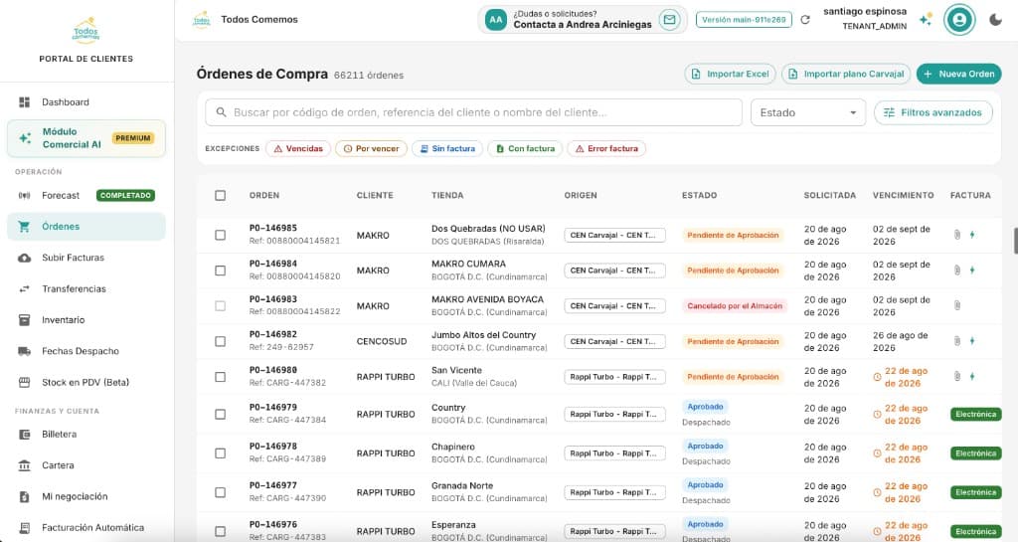Go to Forecast in the sidebar
1018x542 pixels.
click(x=86, y=195)
